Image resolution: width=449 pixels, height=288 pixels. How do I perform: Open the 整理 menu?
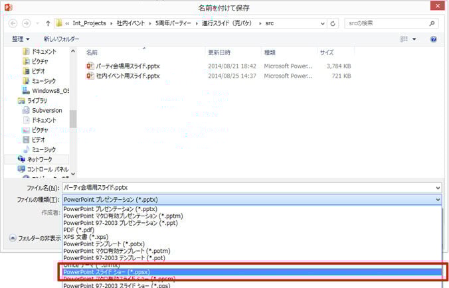pyautogui.click(x=21, y=39)
